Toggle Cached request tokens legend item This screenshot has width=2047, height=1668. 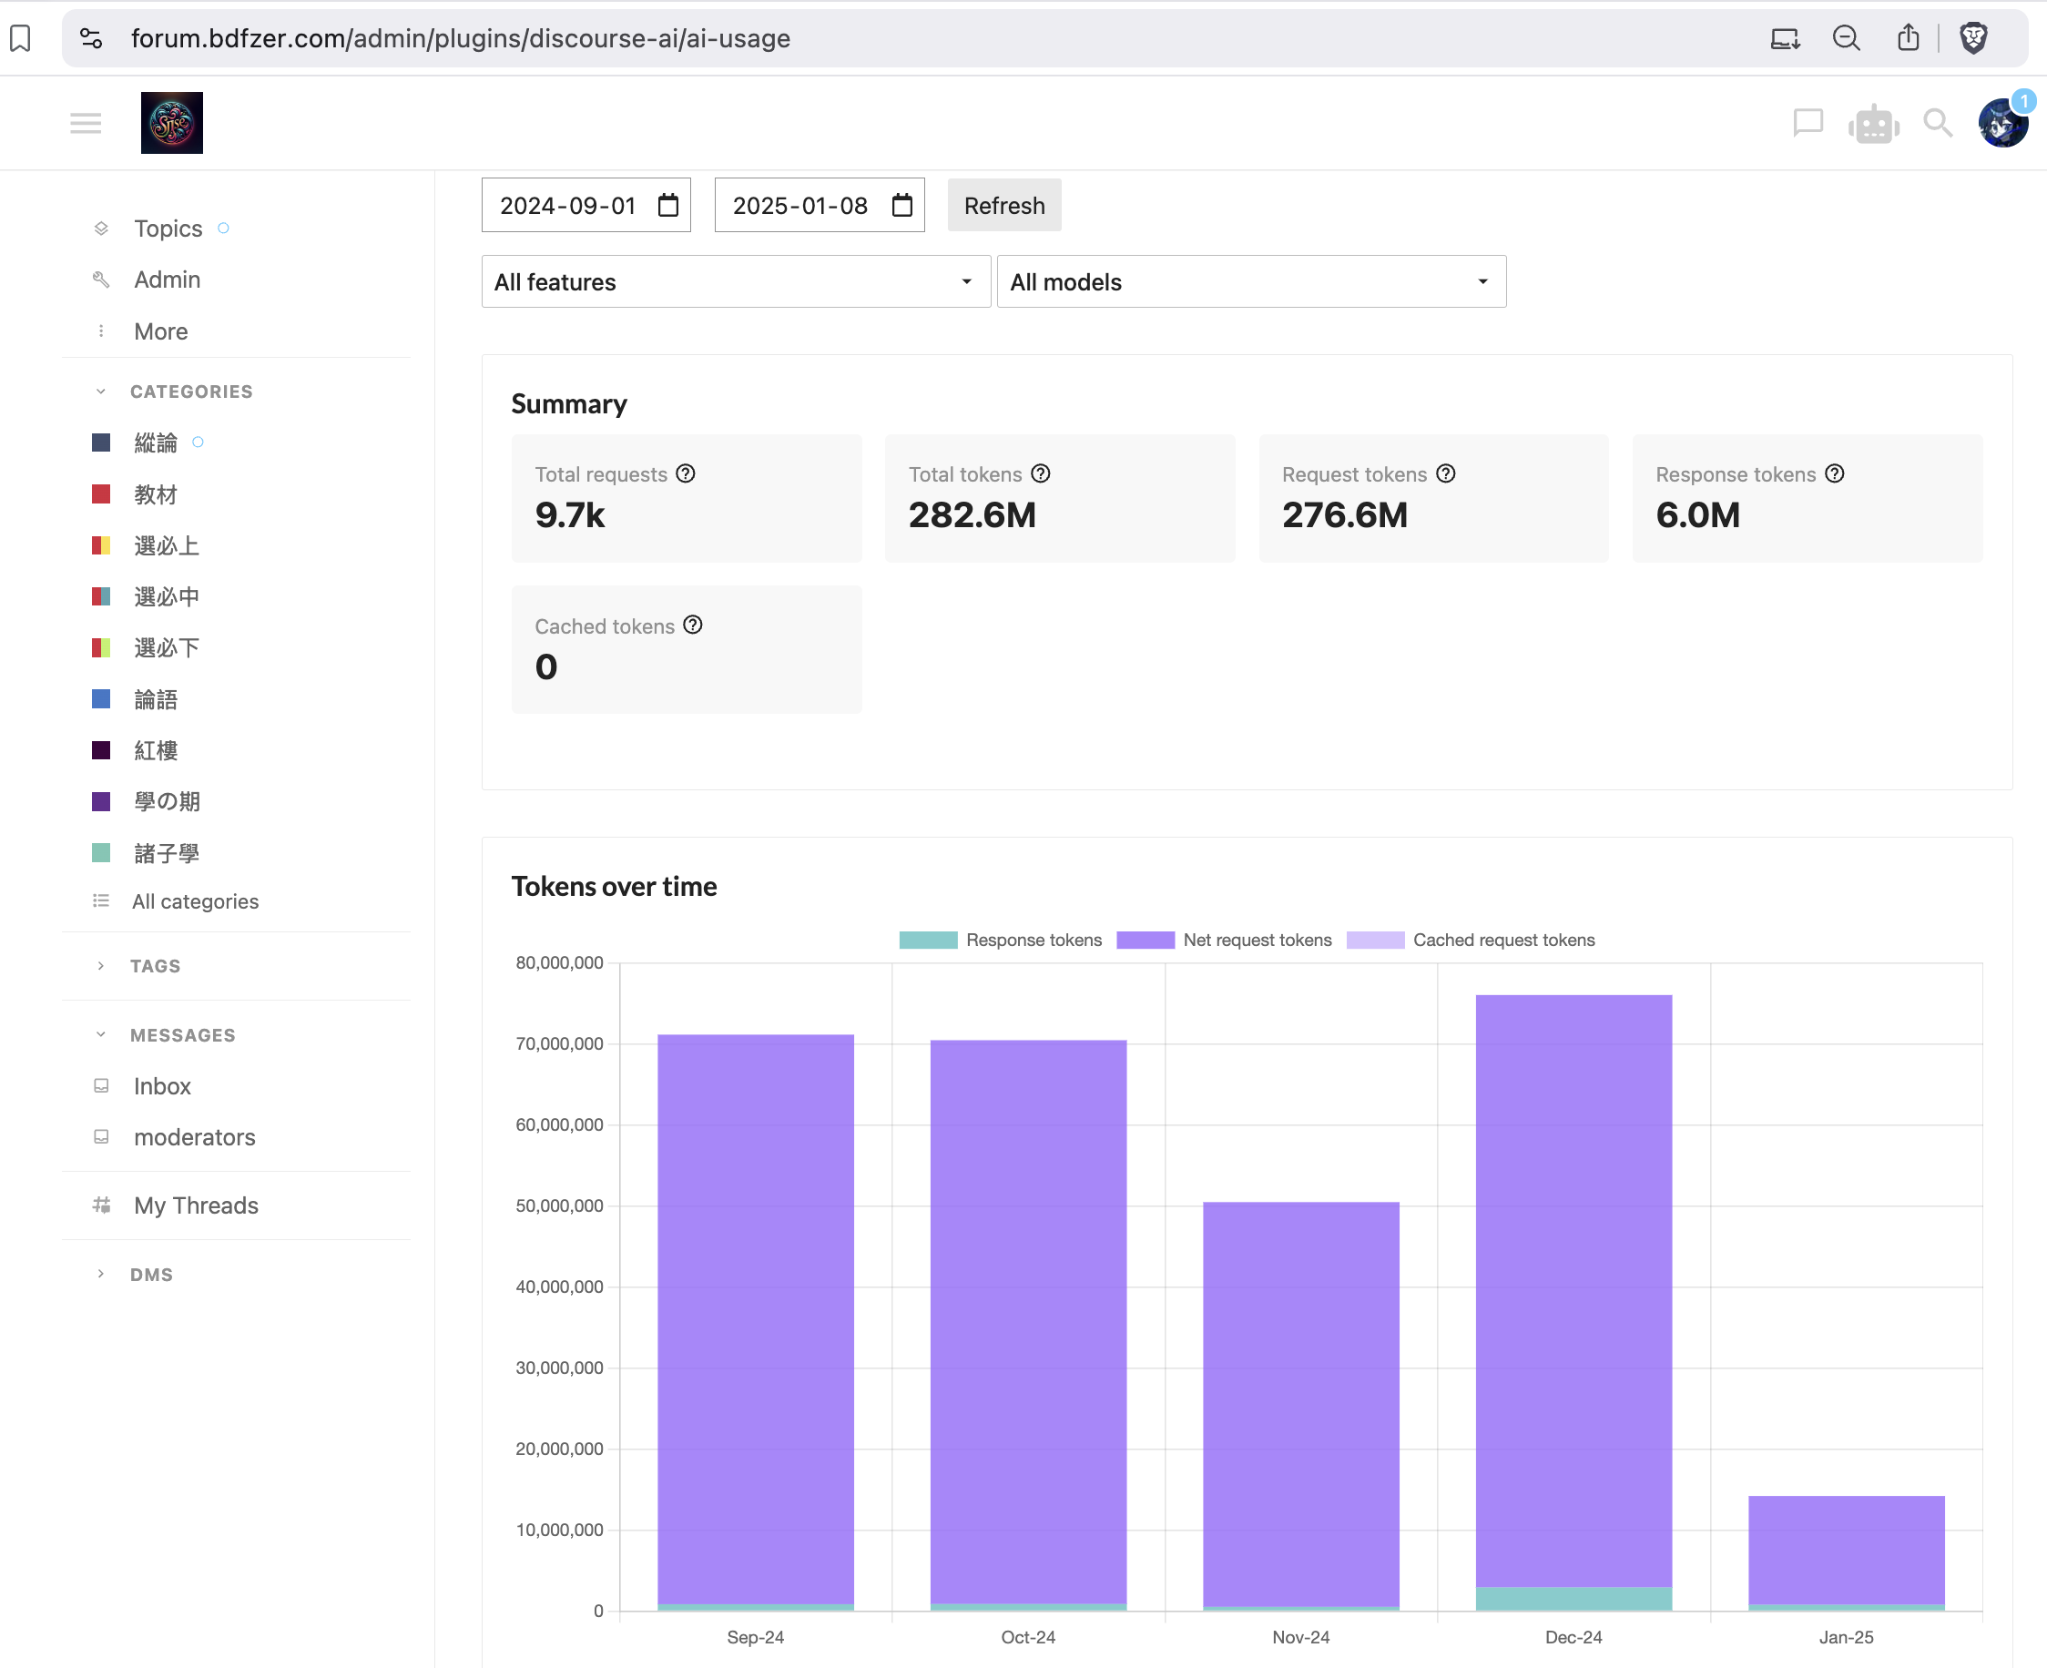point(1471,940)
